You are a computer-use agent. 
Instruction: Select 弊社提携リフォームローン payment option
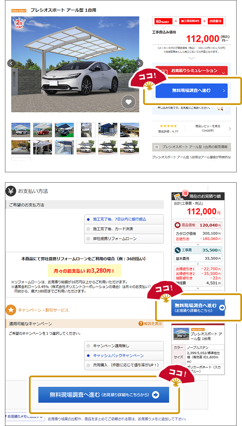124,239
